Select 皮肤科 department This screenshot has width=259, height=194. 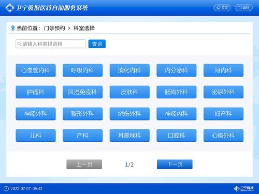(129, 92)
